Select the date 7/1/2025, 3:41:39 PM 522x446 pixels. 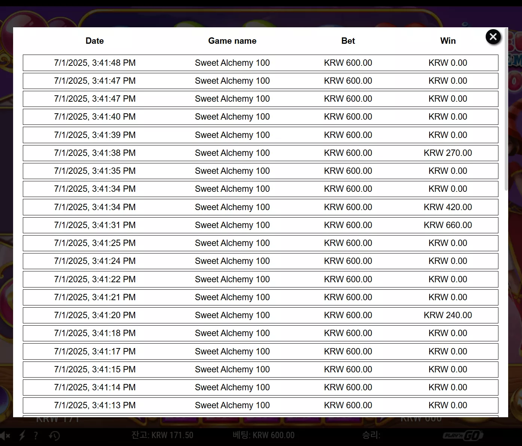click(95, 135)
